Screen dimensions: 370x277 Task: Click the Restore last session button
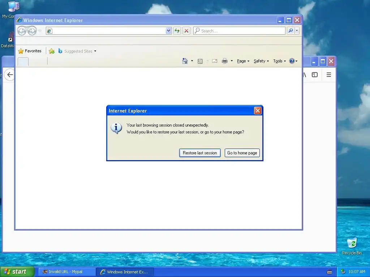pos(200,153)
